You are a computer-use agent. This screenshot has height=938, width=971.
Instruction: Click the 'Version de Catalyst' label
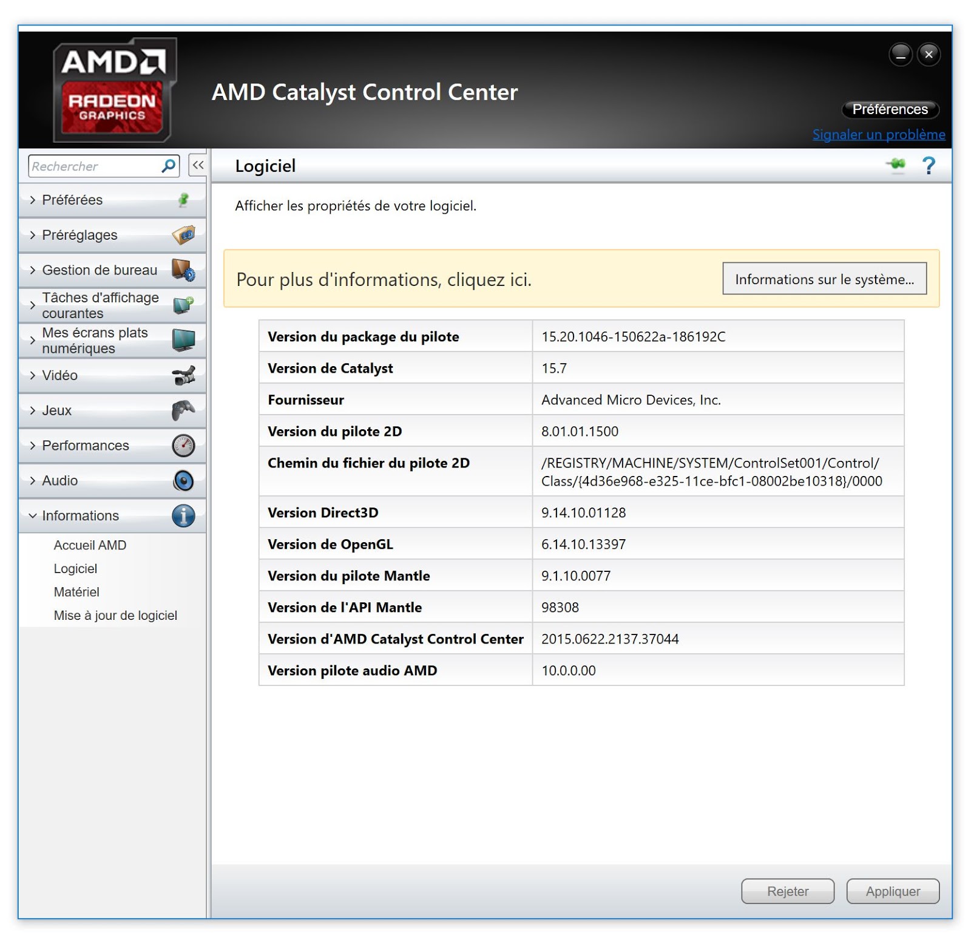coord(330,369)
